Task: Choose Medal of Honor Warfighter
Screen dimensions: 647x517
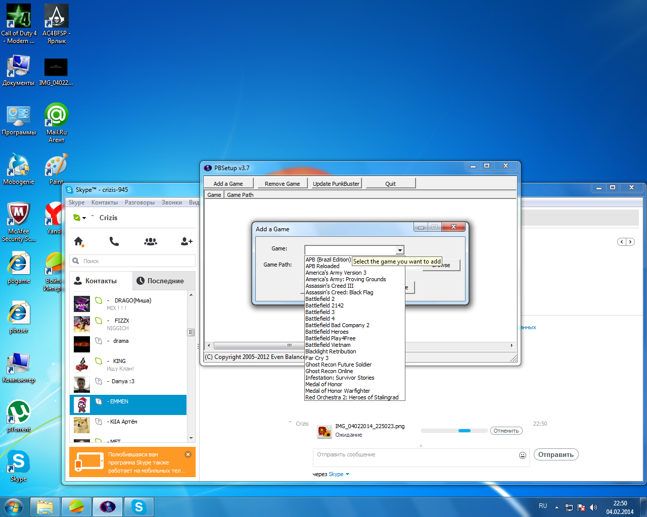Action: [x=355, y=391]
